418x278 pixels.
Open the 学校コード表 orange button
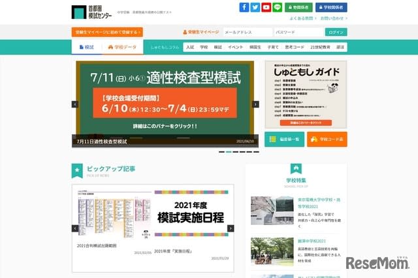(x=327, y=139)
